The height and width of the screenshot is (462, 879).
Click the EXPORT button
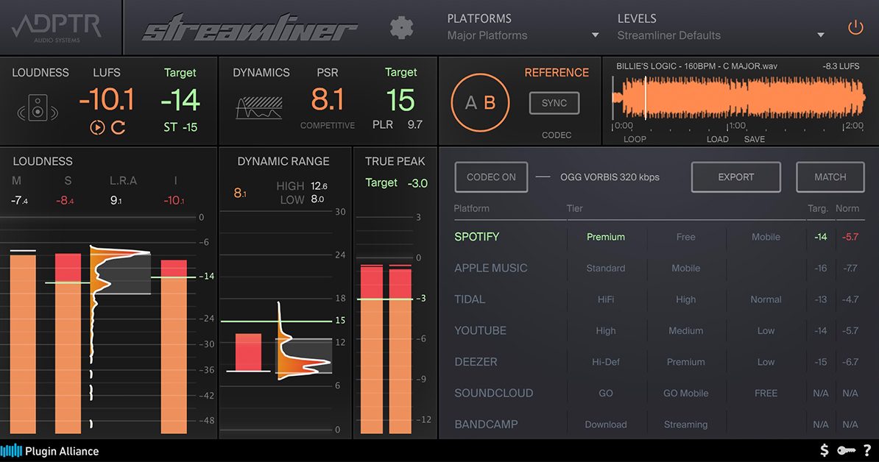(x=735, y=177)
